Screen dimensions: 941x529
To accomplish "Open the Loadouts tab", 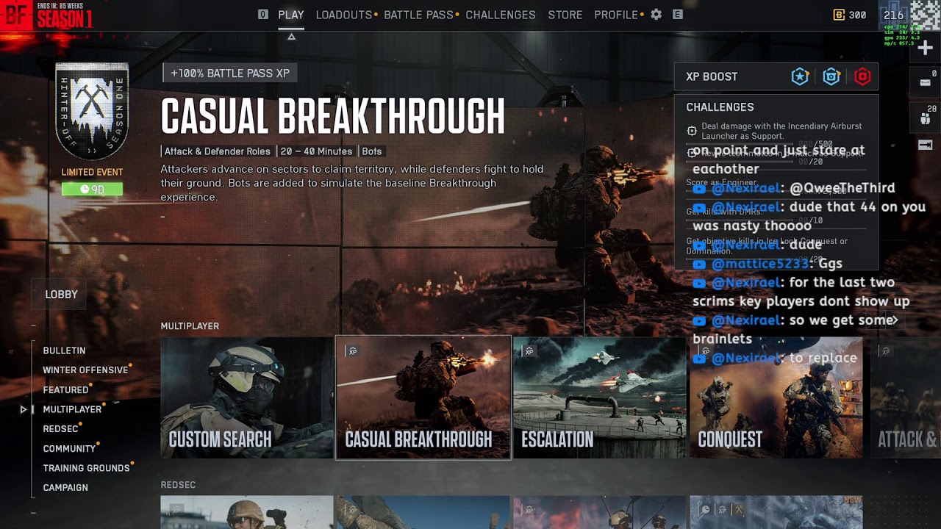I will 344,15.
